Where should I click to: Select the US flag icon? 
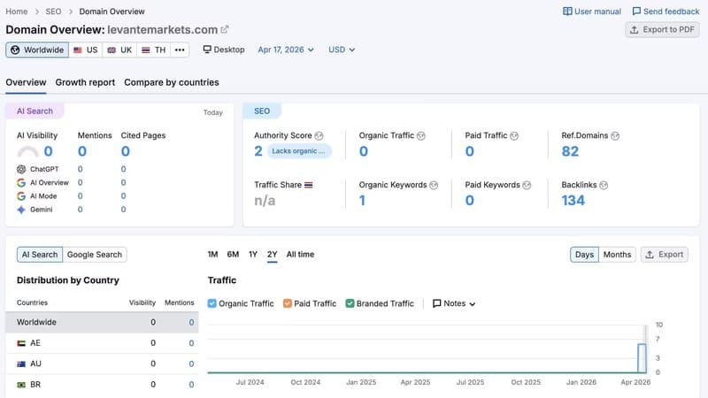click(x=78, y=50)
